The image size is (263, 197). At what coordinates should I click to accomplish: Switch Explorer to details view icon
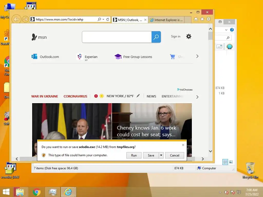(225, 162)
